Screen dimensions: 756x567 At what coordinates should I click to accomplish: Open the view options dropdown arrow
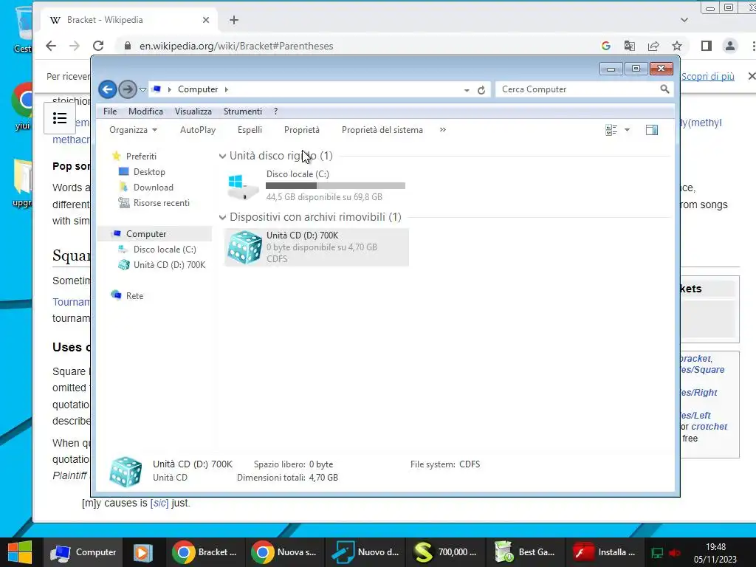(x=627, y=130)
